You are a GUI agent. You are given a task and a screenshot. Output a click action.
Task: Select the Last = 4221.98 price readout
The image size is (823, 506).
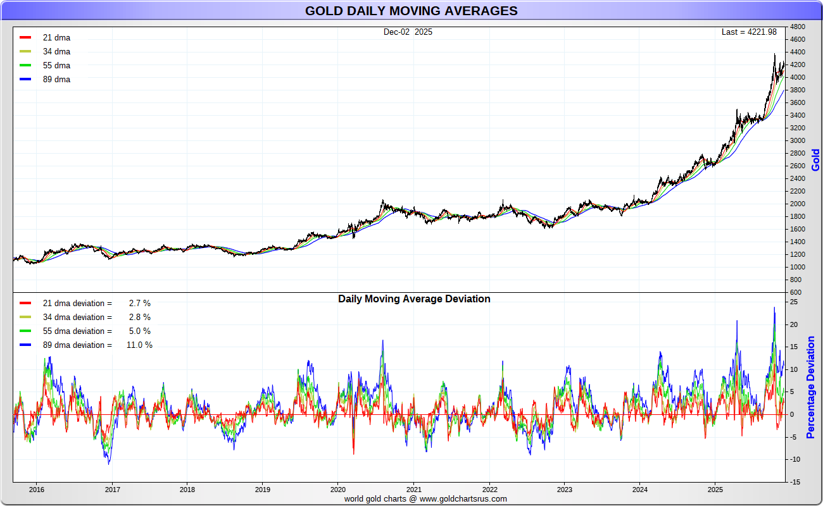tap(749, 32)
